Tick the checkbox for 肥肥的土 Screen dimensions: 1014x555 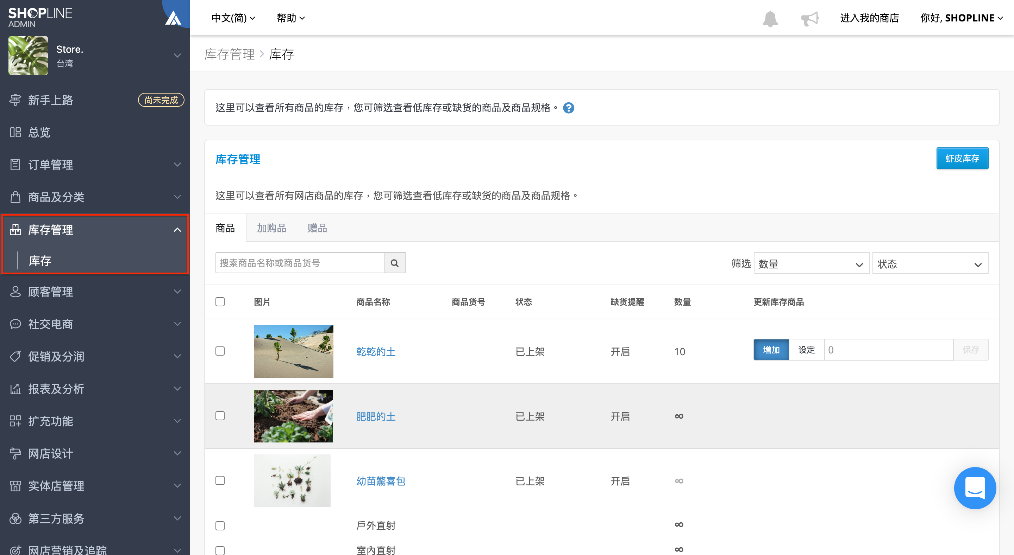220,416
